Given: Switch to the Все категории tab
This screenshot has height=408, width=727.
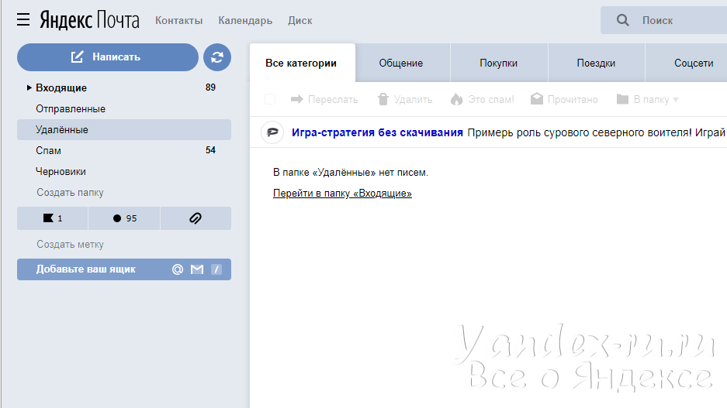Looking at the screenshot, I should coord(303,63).
